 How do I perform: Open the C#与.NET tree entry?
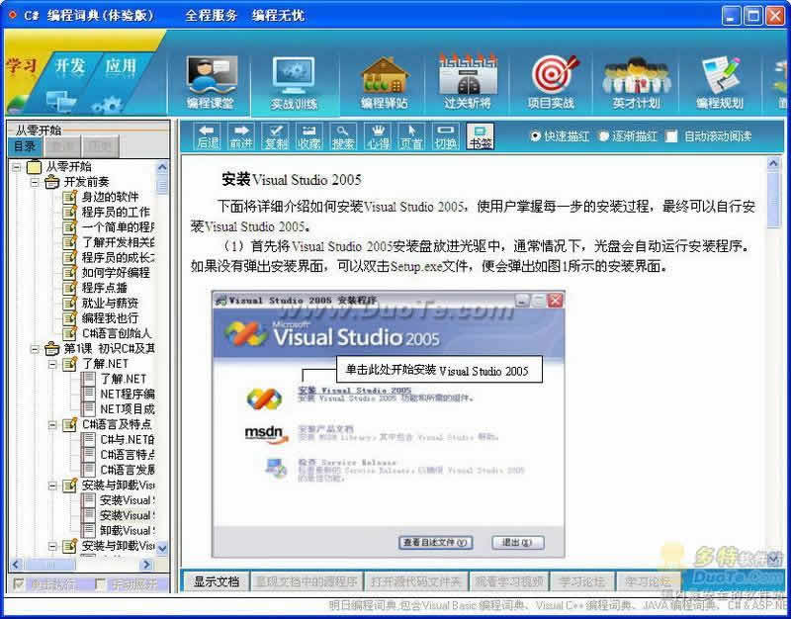point(128,439)
